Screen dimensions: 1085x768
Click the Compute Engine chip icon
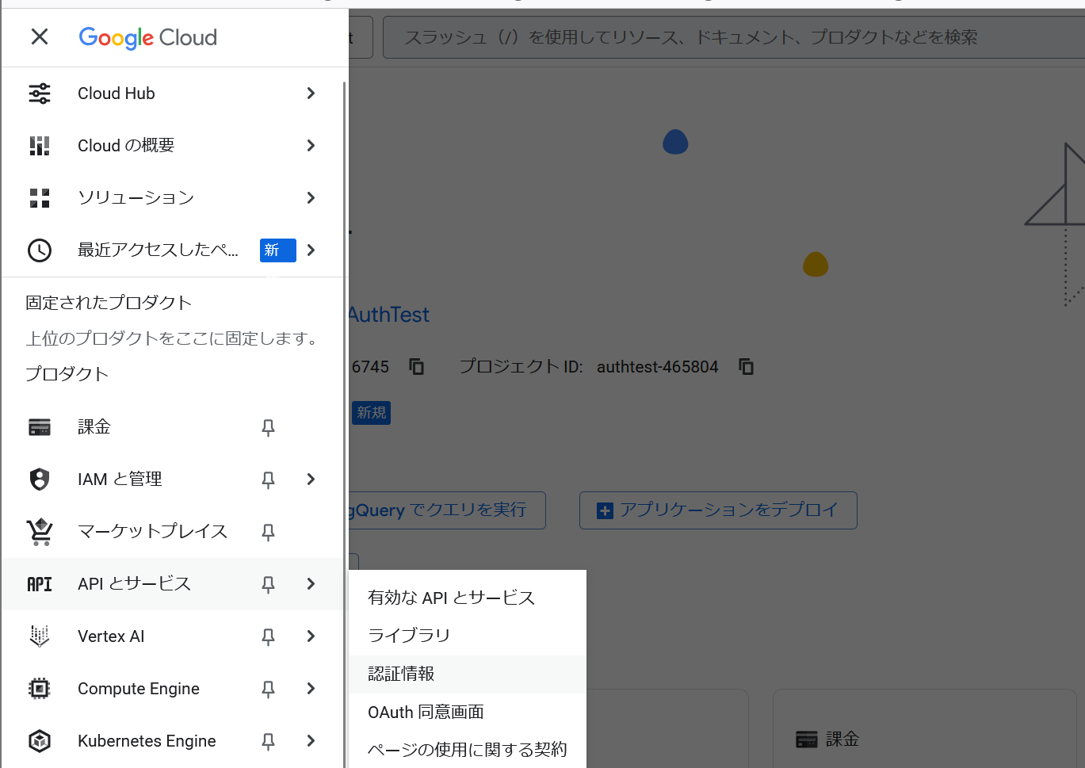40,689
